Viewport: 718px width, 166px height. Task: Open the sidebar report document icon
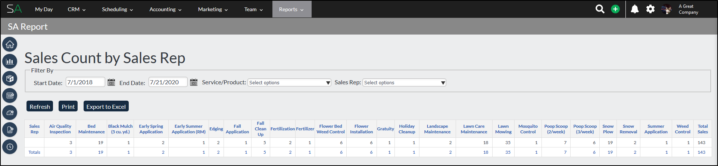10,130
